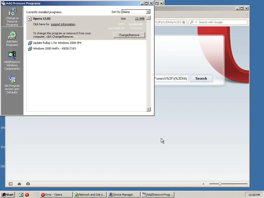Select Change or Remove Programs sidebar icon
This screenshot has height=198, width=264.
(12, 16)
